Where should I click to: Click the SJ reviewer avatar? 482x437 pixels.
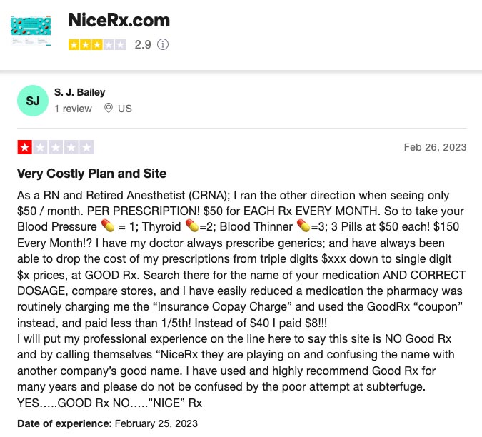click(x=32, y=101)
